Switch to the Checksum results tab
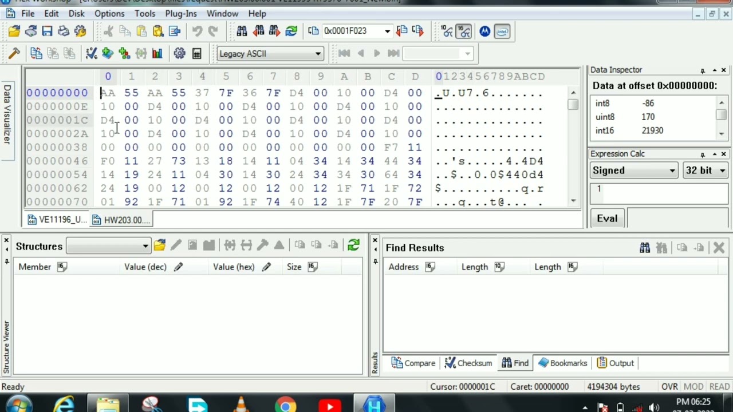This screenshot has width=733, height=412. [468, 363]
